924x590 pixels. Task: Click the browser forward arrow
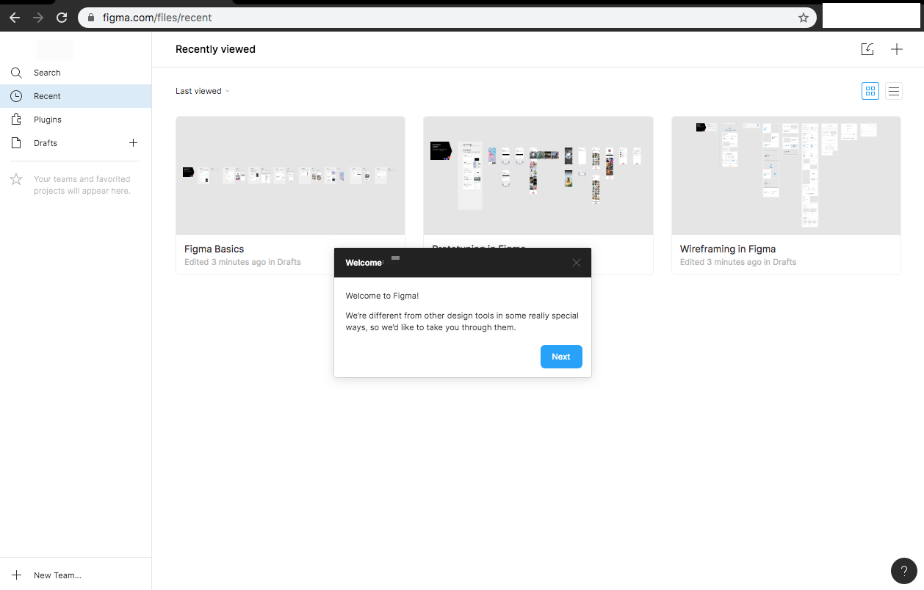[38, 17]
